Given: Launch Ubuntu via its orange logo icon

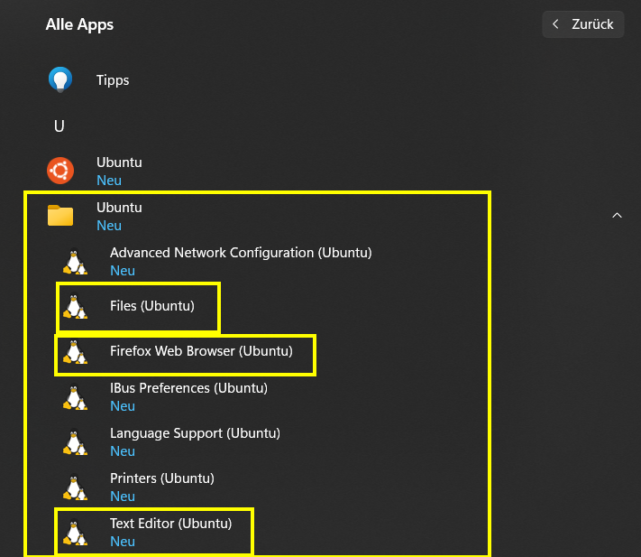Looking at the screenshot, I should 60,171.
